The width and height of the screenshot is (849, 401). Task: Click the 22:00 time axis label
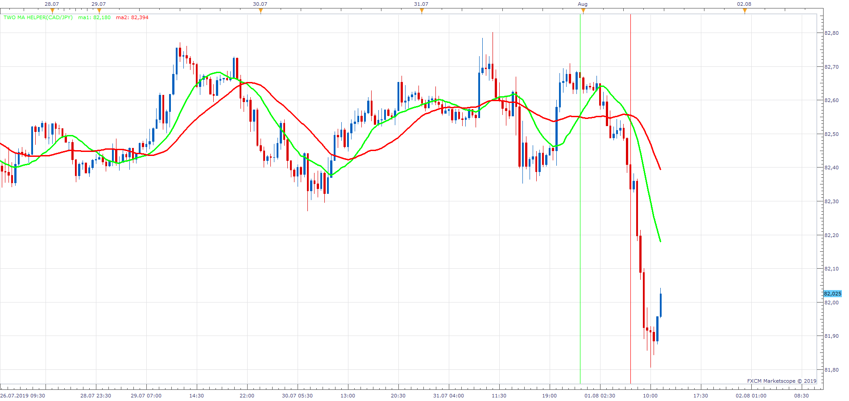point(247,396)
